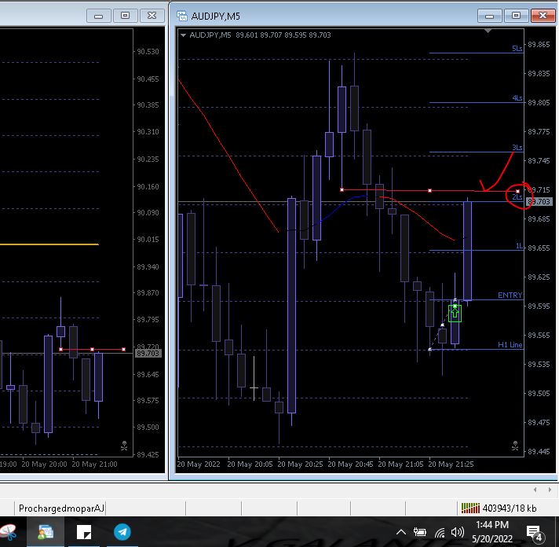The width and height of the screenshot is (559, 547).
Task: Click the gray chart shift triangle marker
Action: tap(488, 32)
